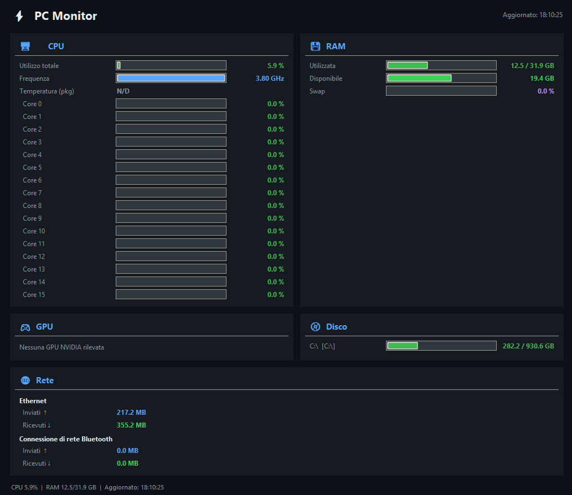Click the Disco disk icon
572x495 pixels.
[315, 327]
